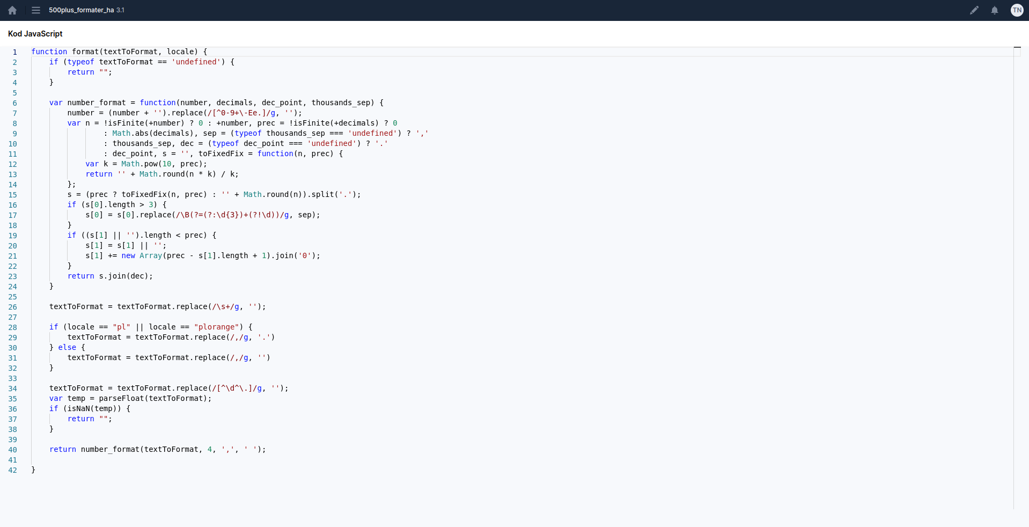
Task: Click line number 6 in the gutter
Action: click(15, 103)
